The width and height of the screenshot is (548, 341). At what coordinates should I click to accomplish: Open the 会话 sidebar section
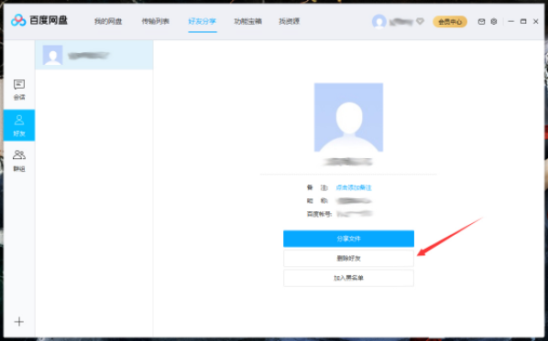[x=19, y=90]
